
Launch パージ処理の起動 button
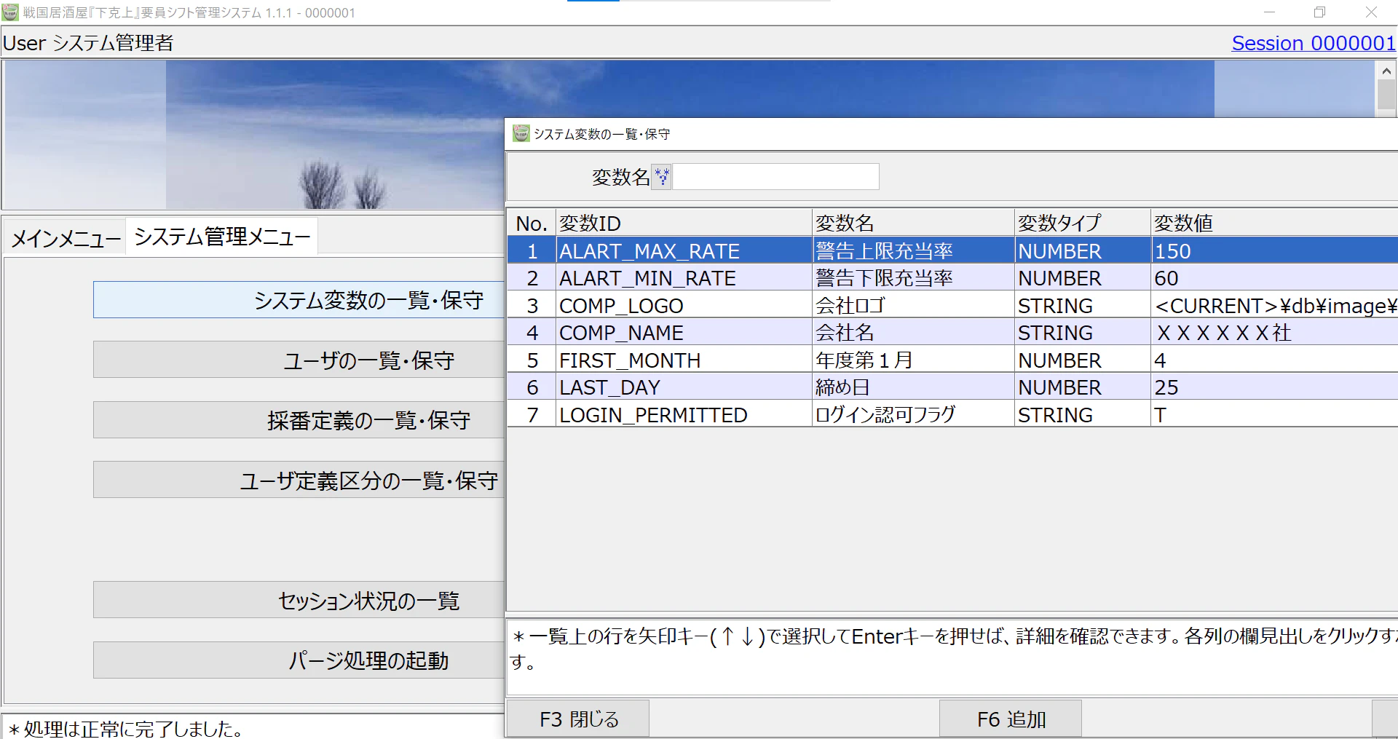299,660
